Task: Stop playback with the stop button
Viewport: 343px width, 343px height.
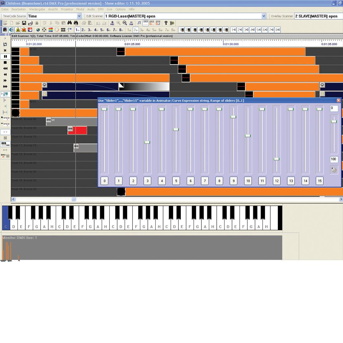Action: click(5, 62)
